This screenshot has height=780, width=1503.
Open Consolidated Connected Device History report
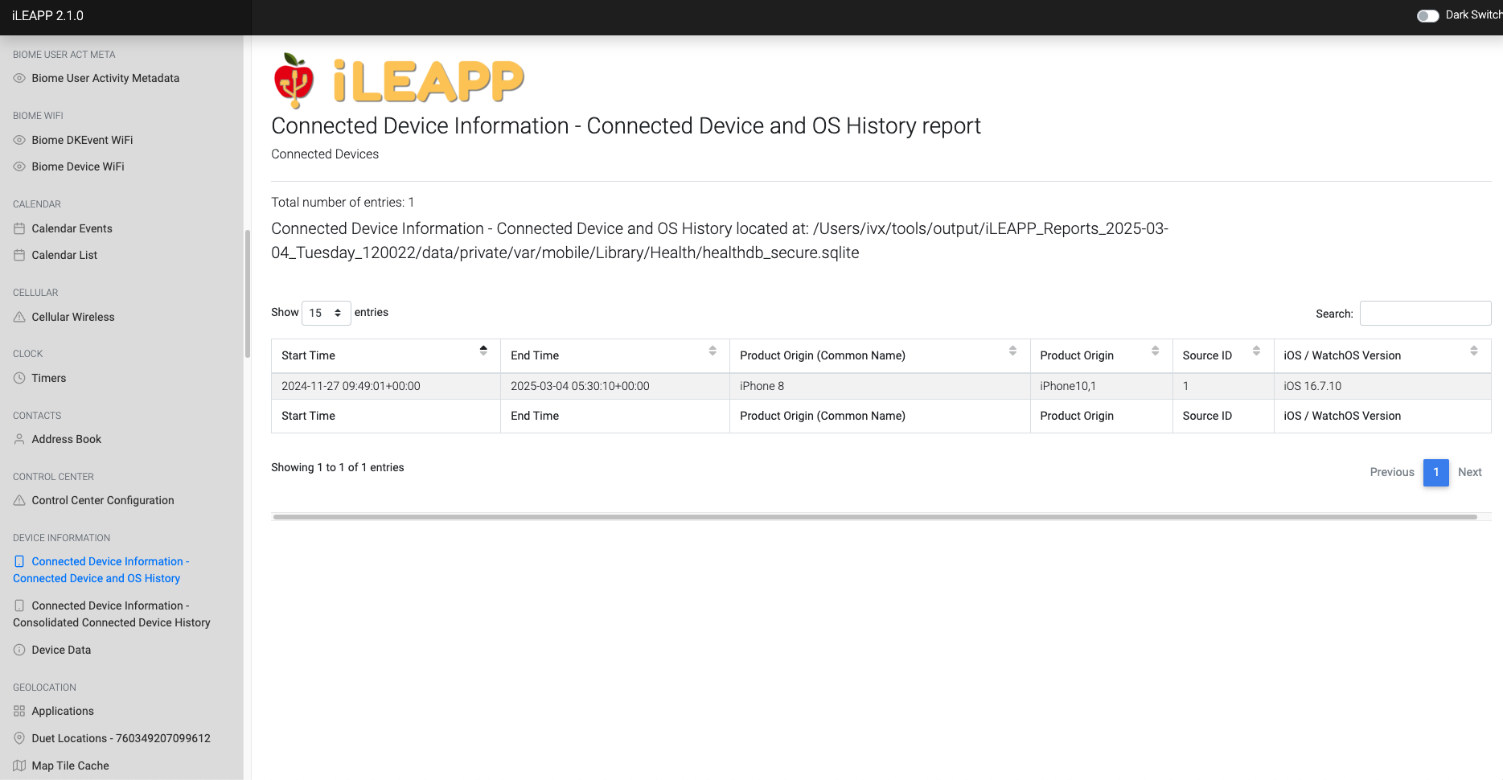[x=112, y=614]
